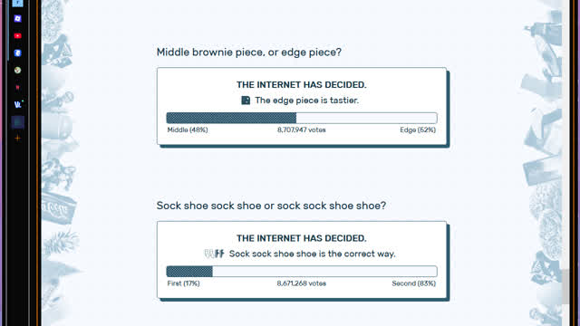Click the 'First (17%)' label
This screenshot has width=580, height=326.
pyautogui.click(x=183, y=283)
